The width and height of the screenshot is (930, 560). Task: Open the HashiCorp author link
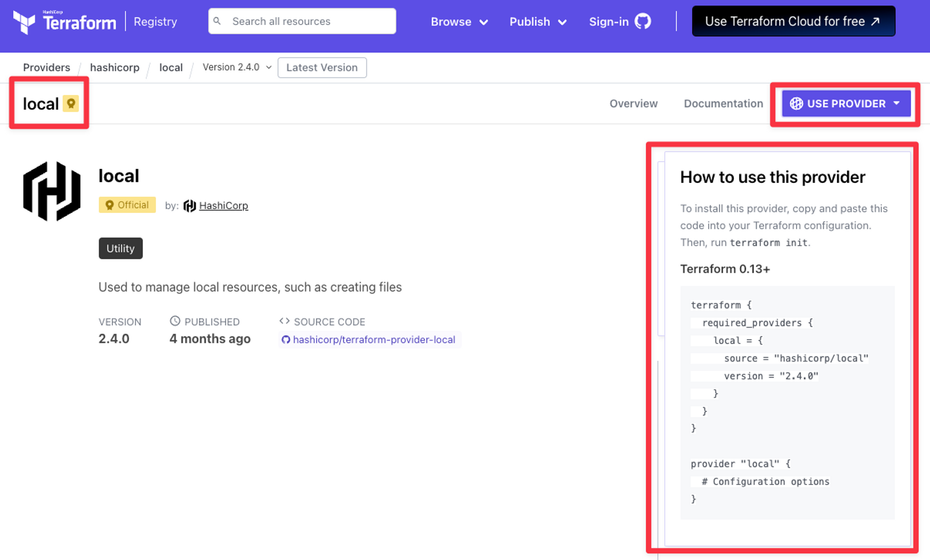click(x=223, y=205)
